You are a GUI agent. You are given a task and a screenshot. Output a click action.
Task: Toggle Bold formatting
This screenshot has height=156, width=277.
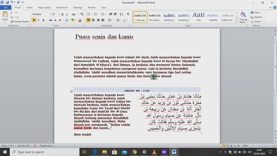tap(34, 20)
